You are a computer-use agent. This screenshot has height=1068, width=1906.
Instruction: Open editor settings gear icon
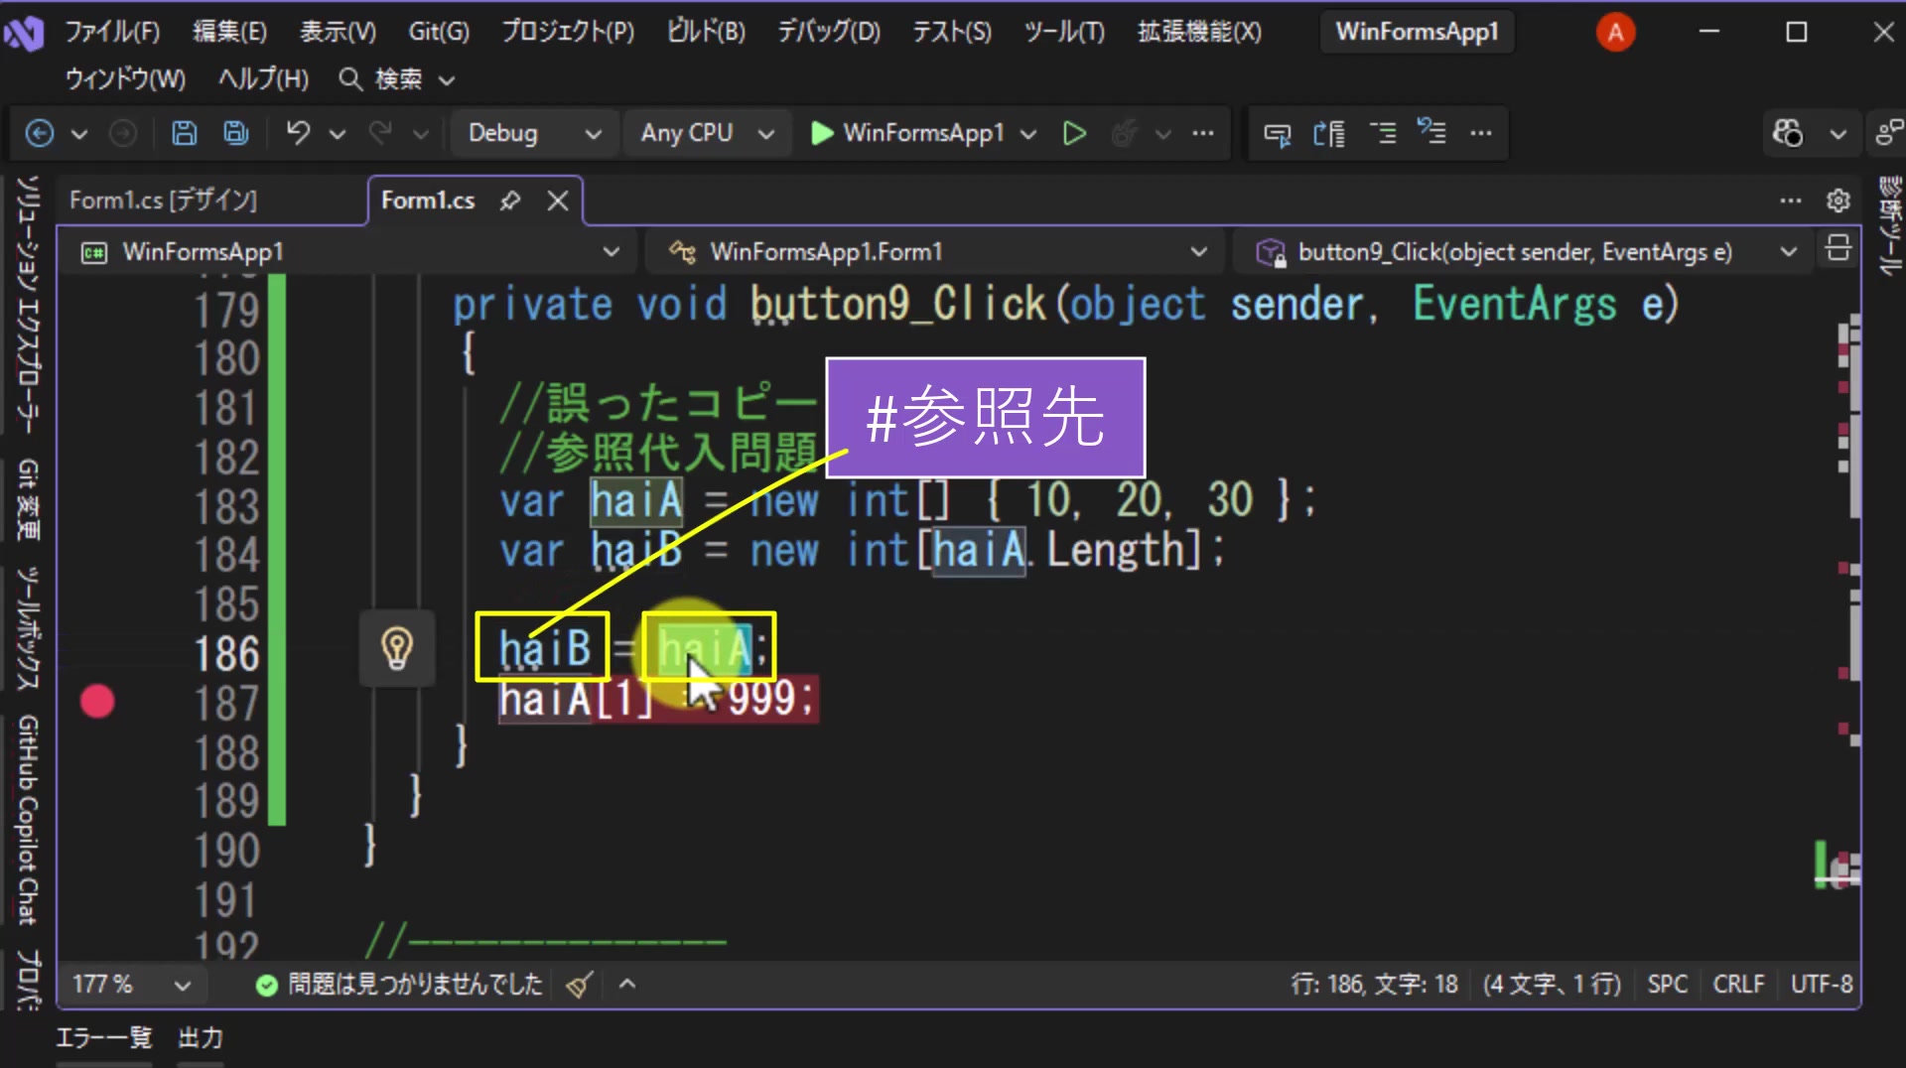point(1838,200)
